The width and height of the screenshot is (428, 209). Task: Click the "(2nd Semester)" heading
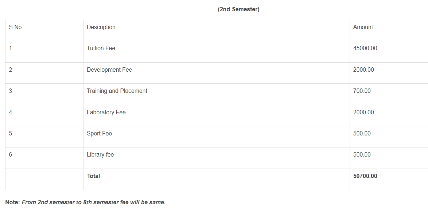pos(238,9)
